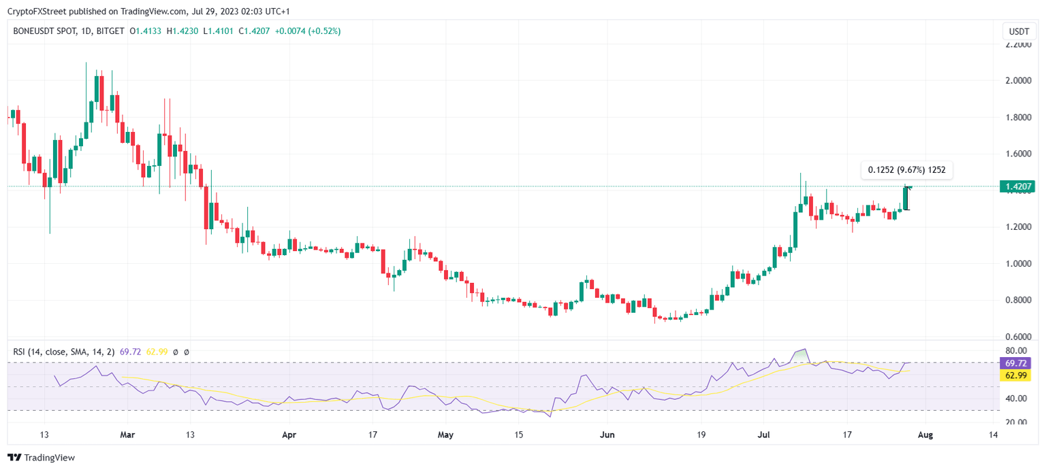Click the second ø symbol in RSI legend
The width and height of the screenshot is (1046, 470).
[x=187, y=352]
